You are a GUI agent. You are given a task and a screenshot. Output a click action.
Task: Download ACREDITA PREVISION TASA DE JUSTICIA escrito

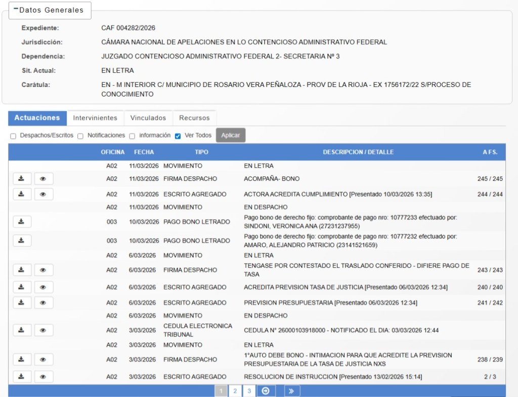(x=22, y=287)
